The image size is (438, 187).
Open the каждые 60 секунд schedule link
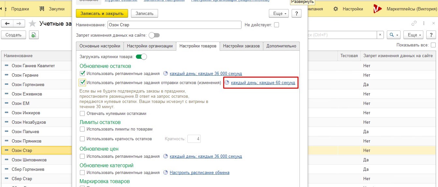tap(263, 82)
